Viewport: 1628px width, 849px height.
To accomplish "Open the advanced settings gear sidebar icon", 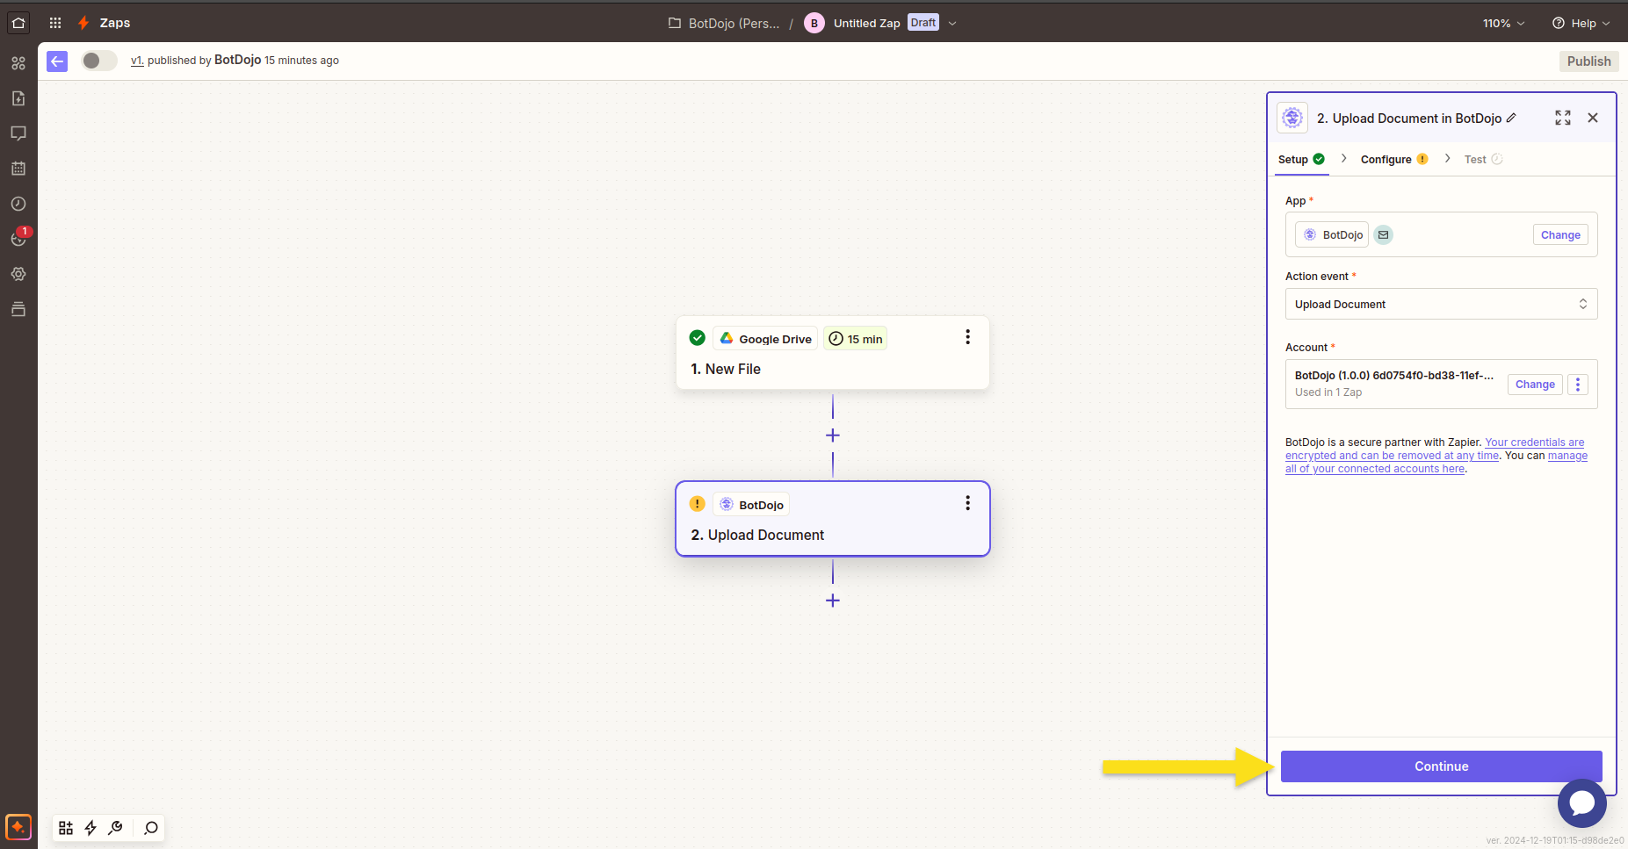I will (18, 274).
